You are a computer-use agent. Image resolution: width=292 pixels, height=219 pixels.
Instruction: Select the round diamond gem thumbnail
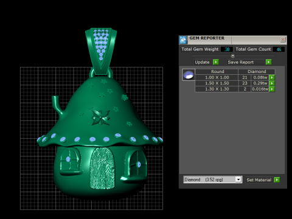(189, 75)
